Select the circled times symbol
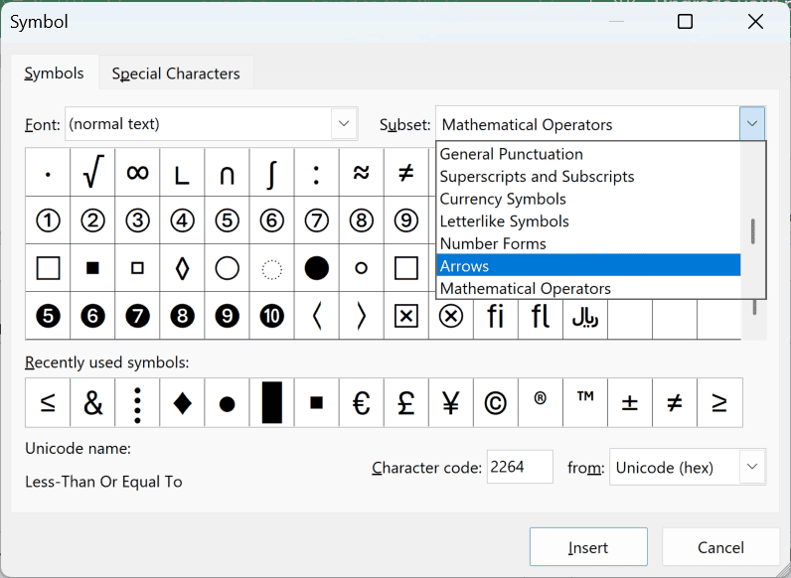 451,316
